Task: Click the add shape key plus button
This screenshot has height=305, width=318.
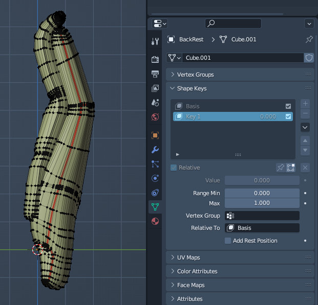Action: 305,104
